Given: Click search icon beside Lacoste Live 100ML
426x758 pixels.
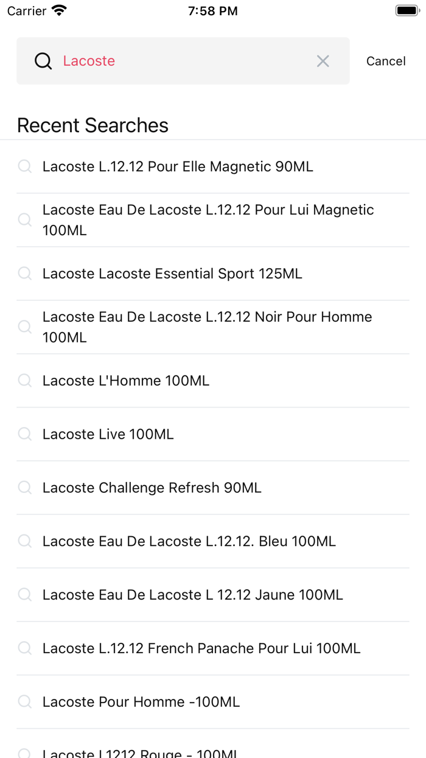Looking at the screenshot, I should point(25,434).
